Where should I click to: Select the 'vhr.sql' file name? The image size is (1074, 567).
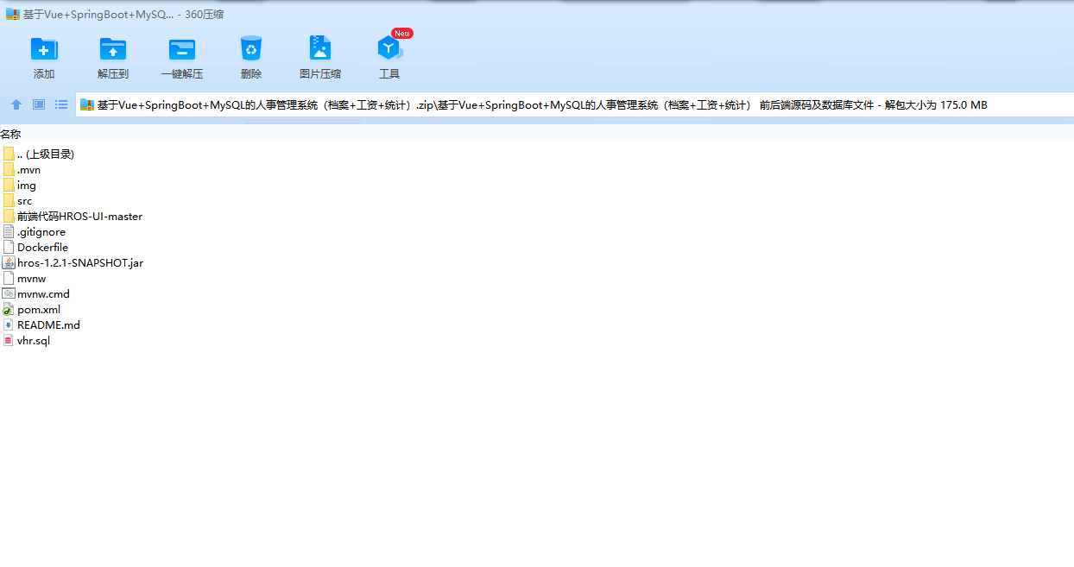coord(34,341)
